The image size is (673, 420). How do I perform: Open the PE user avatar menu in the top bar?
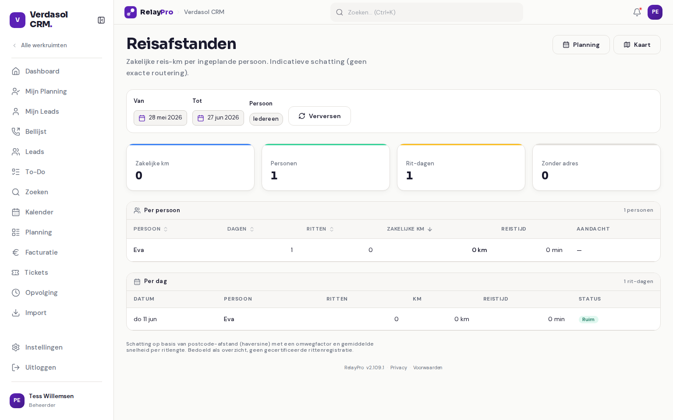pyautogui.click(x=655, y=12)
